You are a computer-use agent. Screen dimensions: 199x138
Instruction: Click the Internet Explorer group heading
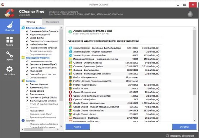pos(36,28)
